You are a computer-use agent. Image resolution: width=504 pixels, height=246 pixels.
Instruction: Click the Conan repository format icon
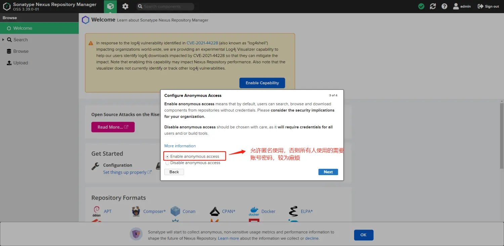(175, 211)
